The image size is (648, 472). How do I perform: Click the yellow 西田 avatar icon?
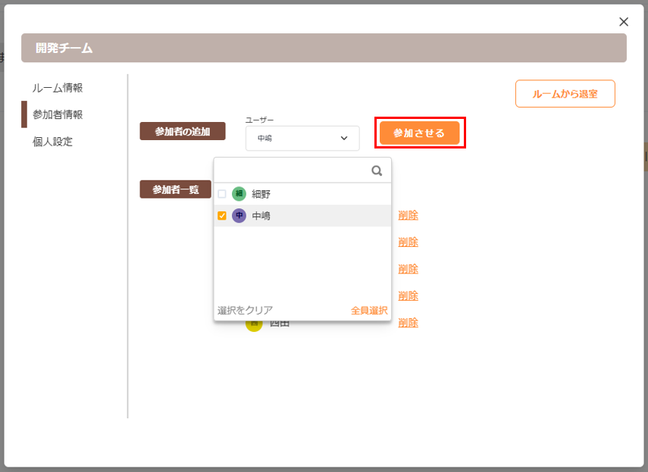pyautogui.click(x=255, y=324)
